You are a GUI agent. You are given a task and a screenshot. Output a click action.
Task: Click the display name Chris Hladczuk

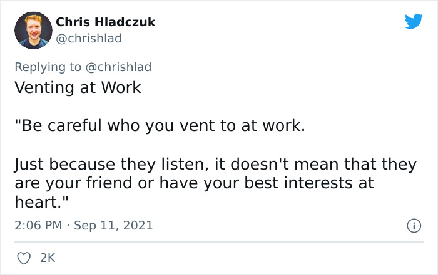(105, 22)
